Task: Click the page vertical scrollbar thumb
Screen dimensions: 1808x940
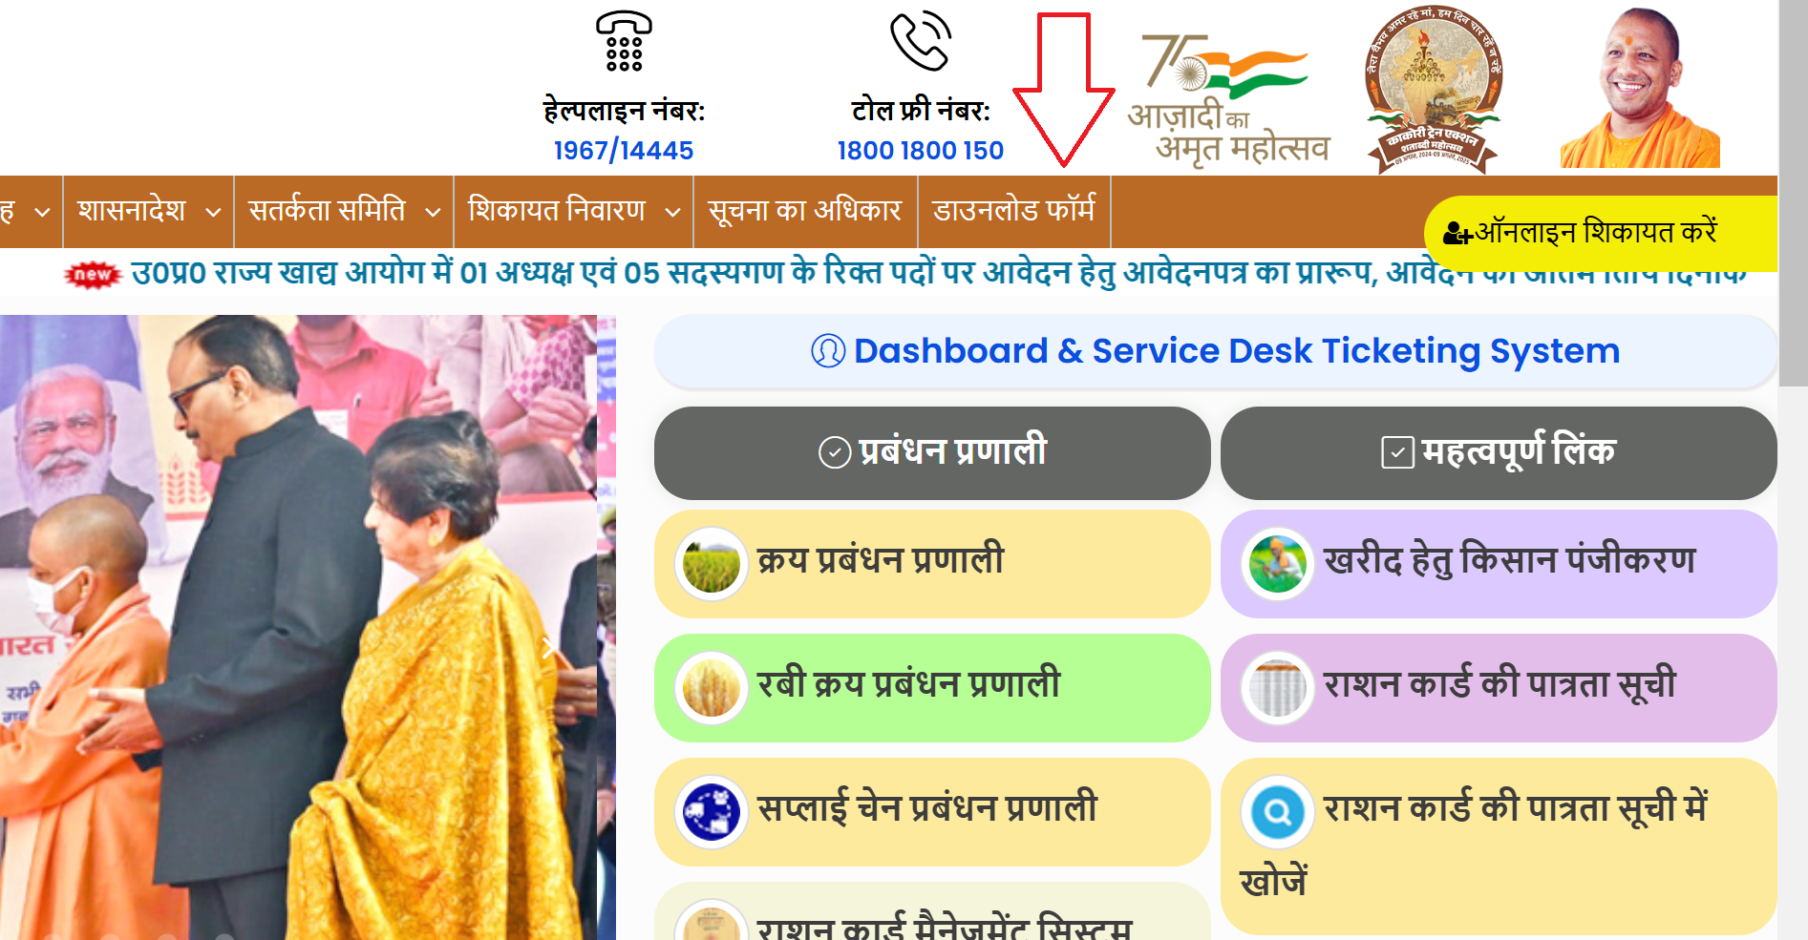Action: pos(1793,193)
